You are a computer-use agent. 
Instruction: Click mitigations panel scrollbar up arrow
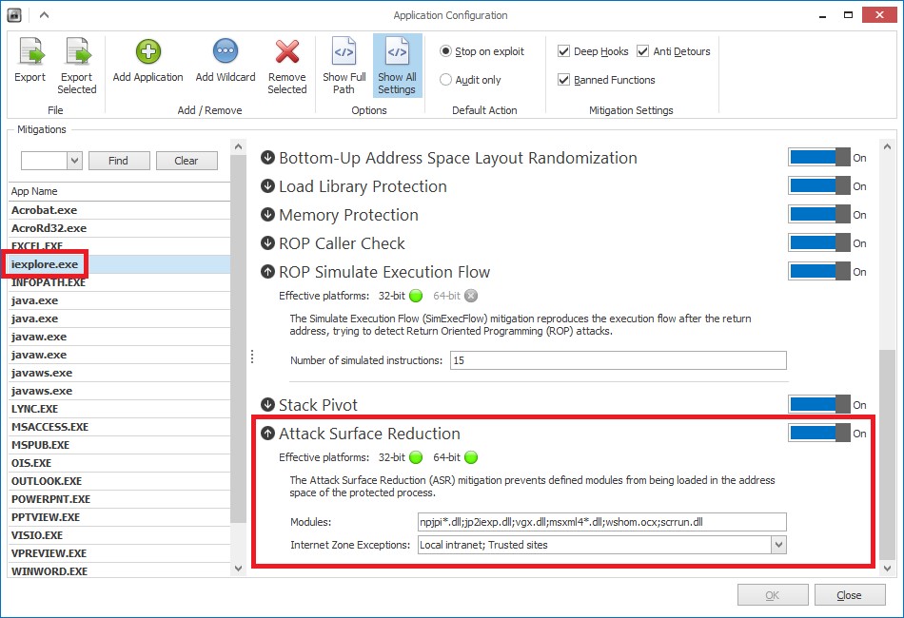(x=887, y=147)
